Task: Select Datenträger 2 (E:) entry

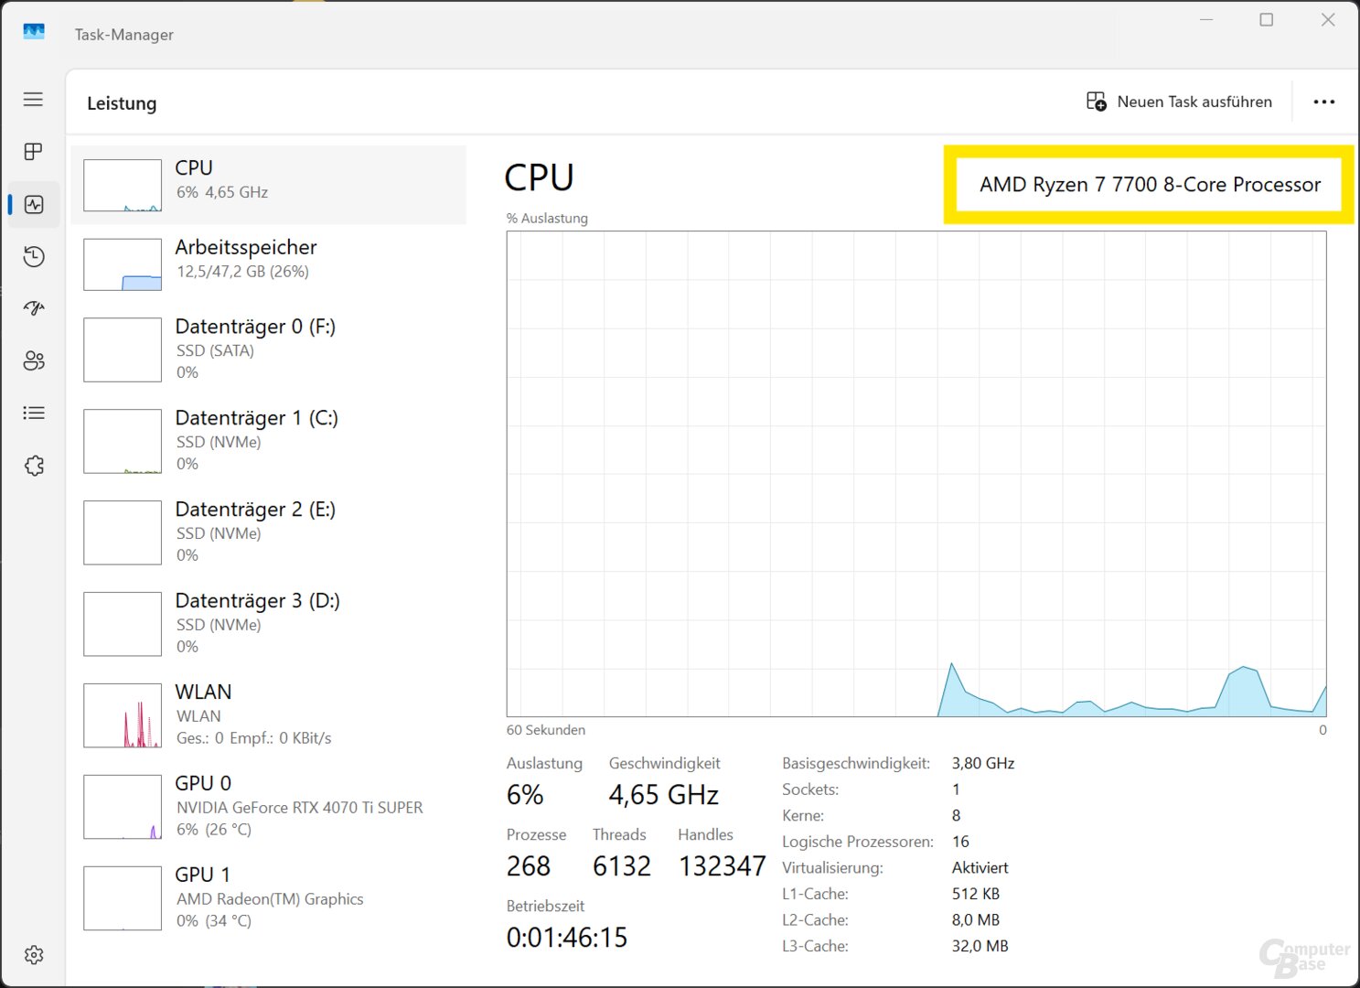Action: (x=269, y=532)
